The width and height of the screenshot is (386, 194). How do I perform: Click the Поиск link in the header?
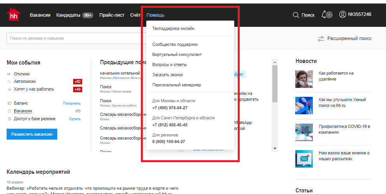[308, 15]
